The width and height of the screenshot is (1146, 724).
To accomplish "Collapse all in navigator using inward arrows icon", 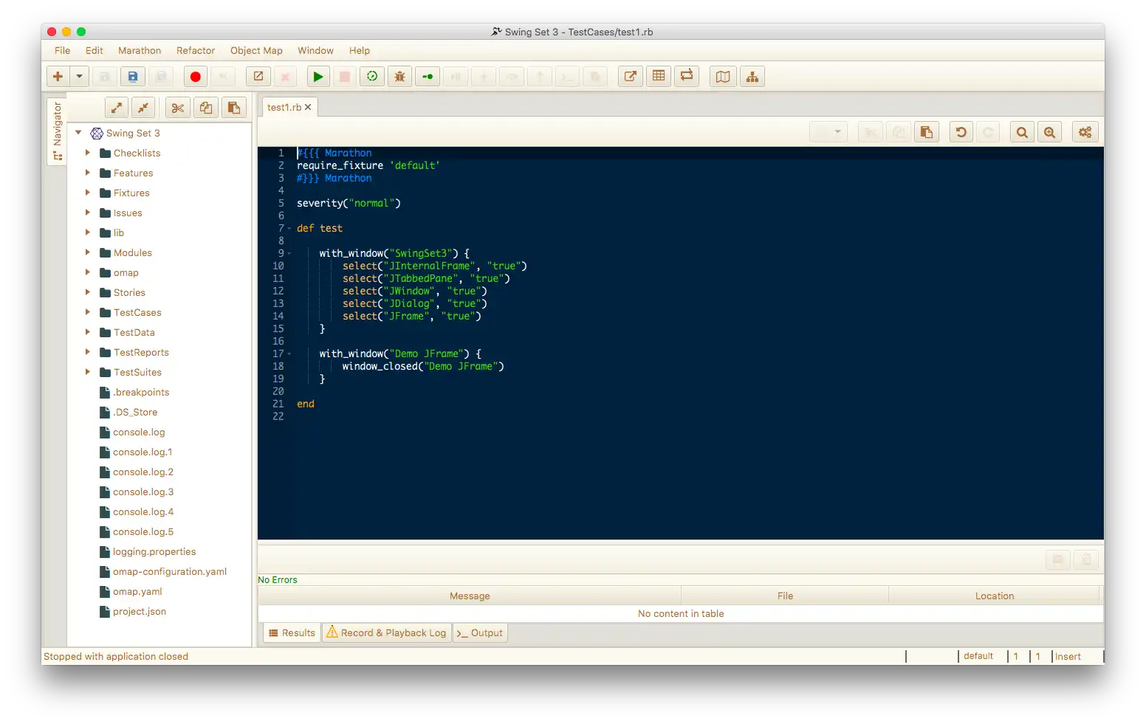I will coord(143,108).
